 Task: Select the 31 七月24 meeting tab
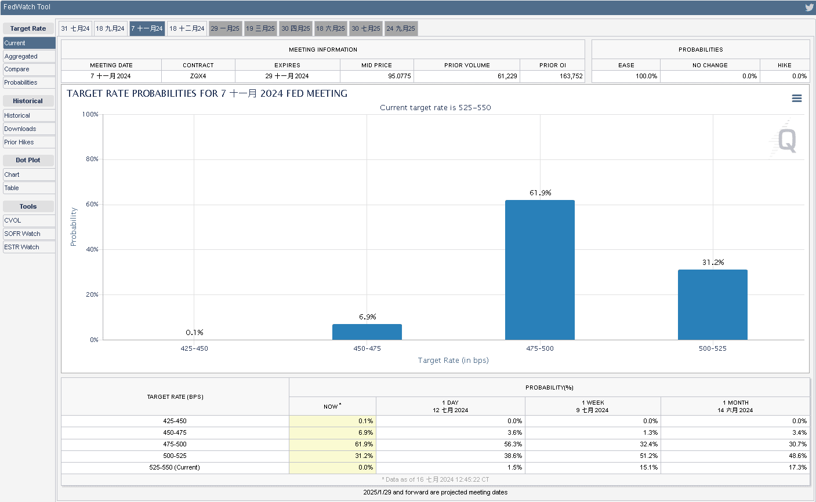pyautogui.click(x=75, y=28)
